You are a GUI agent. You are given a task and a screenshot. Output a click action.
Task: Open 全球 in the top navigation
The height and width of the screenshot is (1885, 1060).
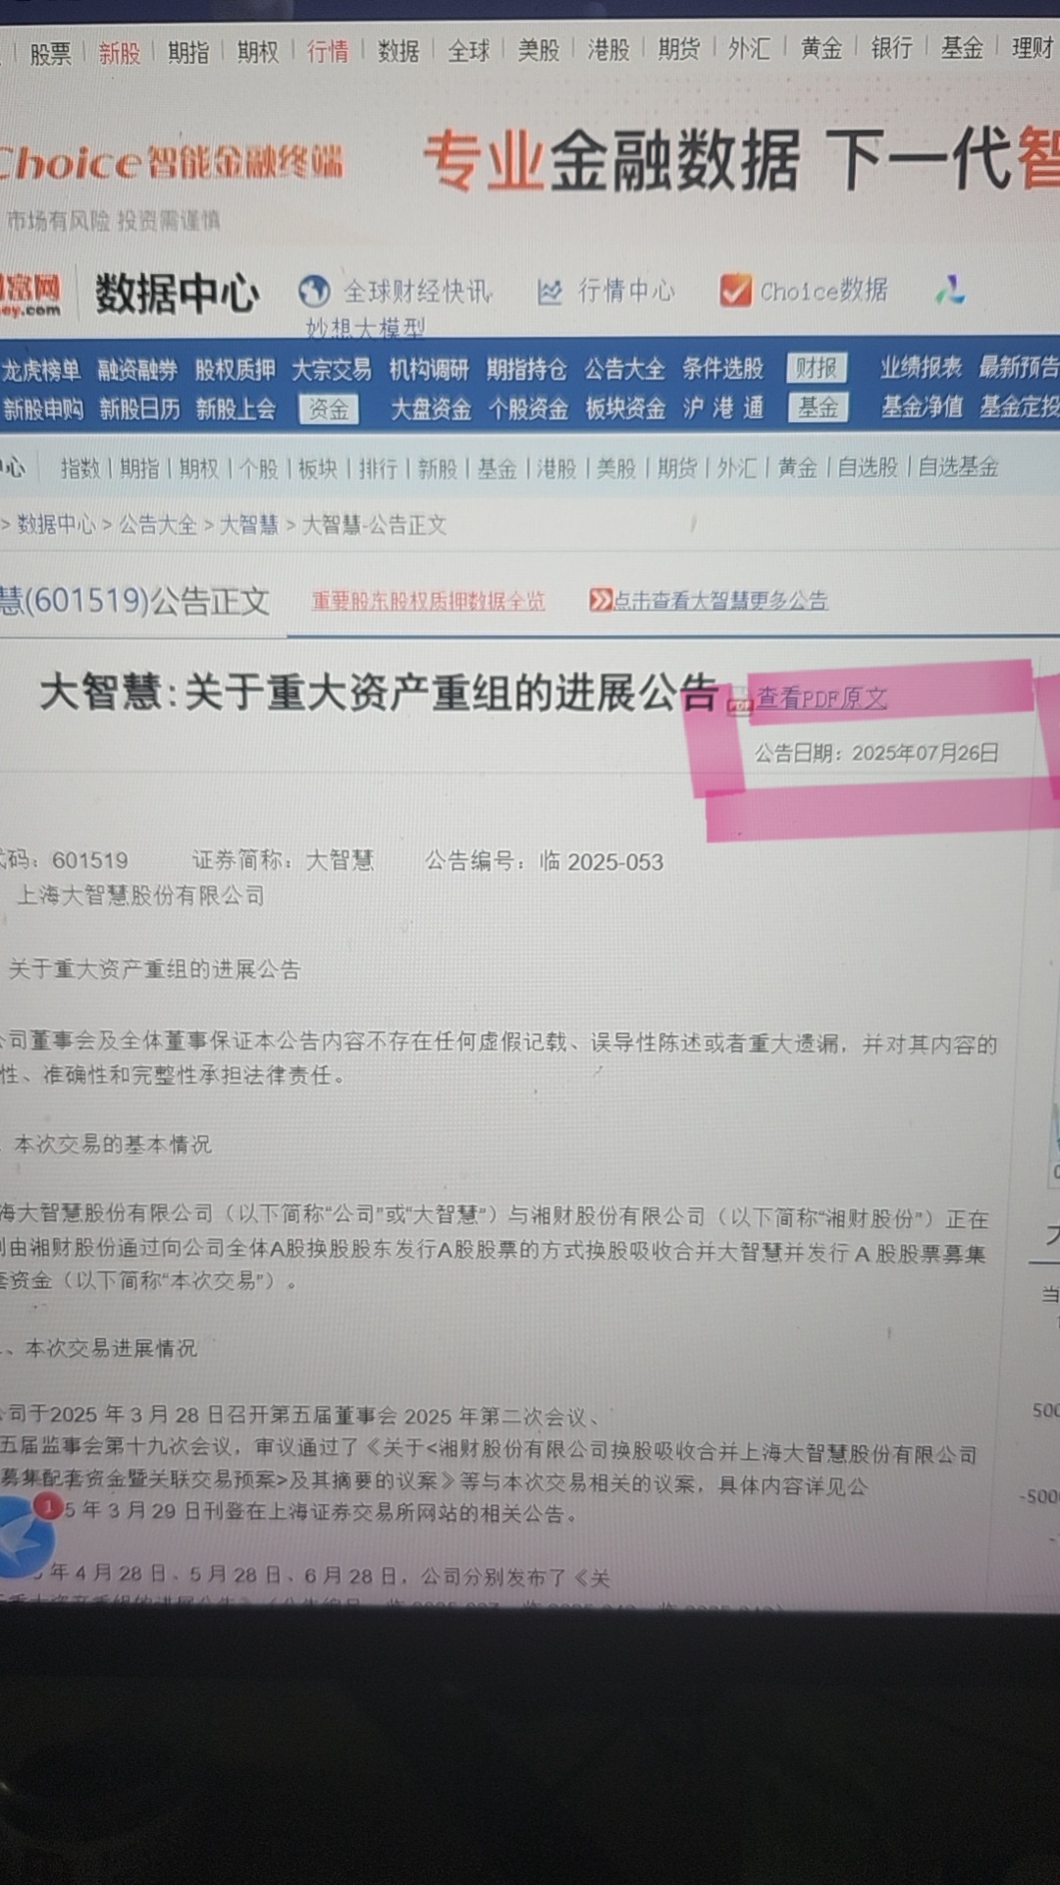point(469,50)
